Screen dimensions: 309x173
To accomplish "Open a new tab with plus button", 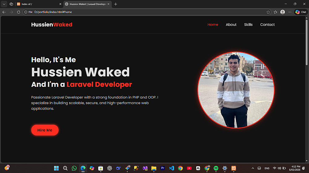I will point(116,4).
